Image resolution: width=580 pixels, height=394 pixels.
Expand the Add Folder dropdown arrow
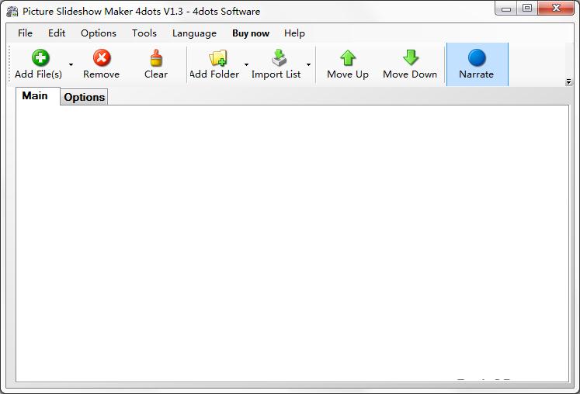[246, 64]
